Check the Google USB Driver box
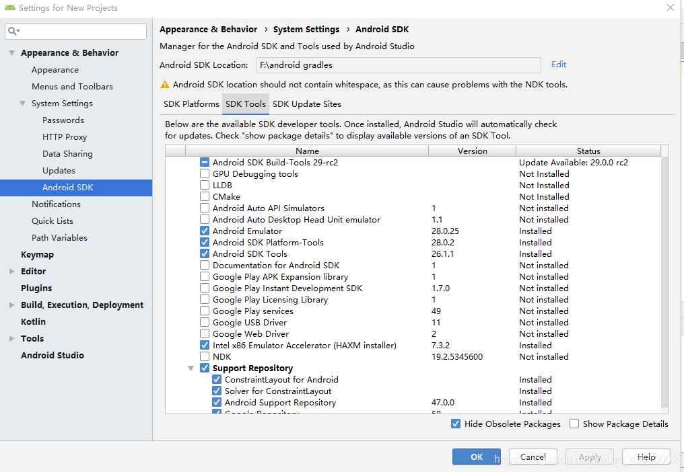684x472 pixels. tap(205, 323)
